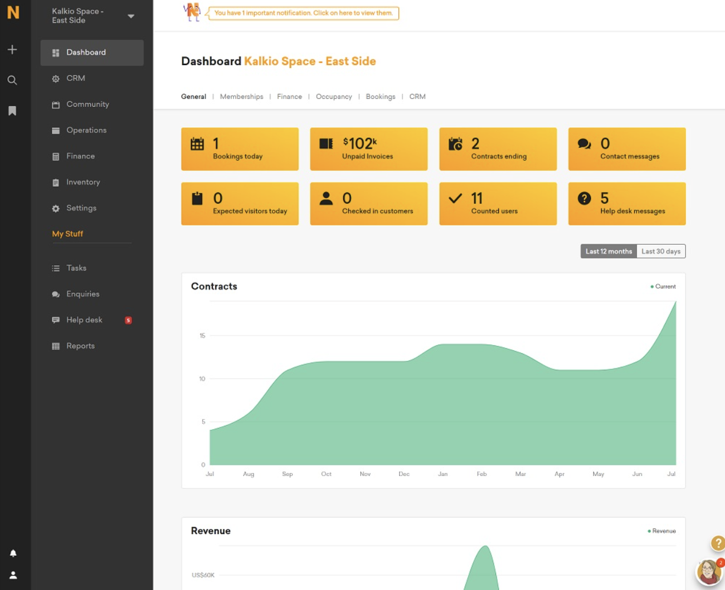This screenshot has width=725, height=590.
Task: Open the orange help question mark bubble
Action: (x=717, y=543)
